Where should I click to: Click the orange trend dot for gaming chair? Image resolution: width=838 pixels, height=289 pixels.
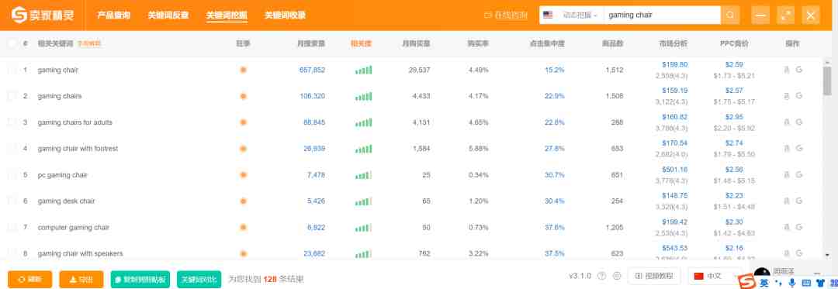[x=243, y=70]
